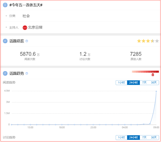The height and width of the screenshot is (142, 161).
Task: Click the fifth gray rating star
Action: tap(157, 41)
